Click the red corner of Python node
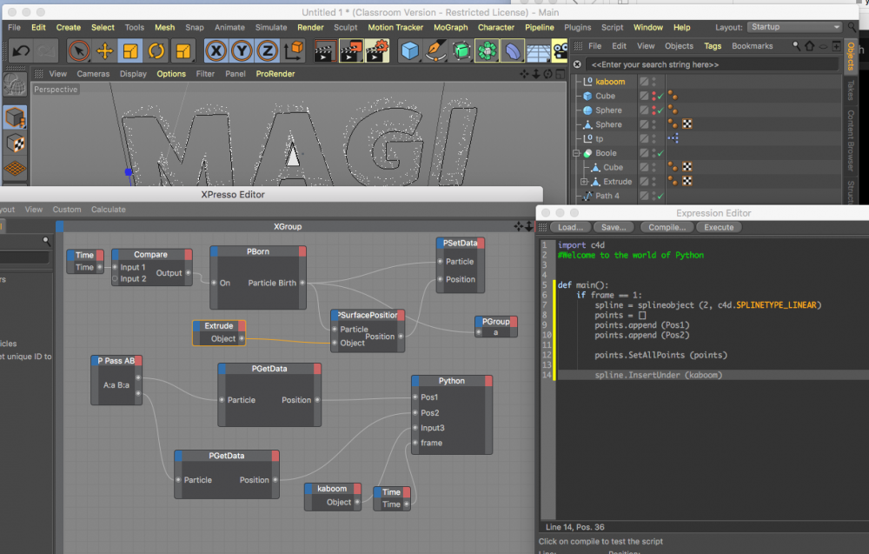869x554 pixels. pyautogui.click(x=488, y=381)
